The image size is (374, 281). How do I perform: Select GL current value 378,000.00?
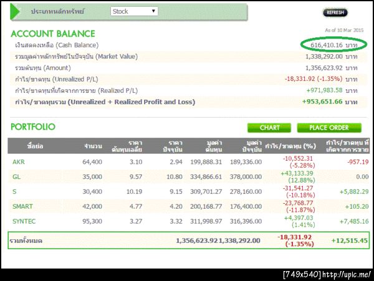click(246, 176)
